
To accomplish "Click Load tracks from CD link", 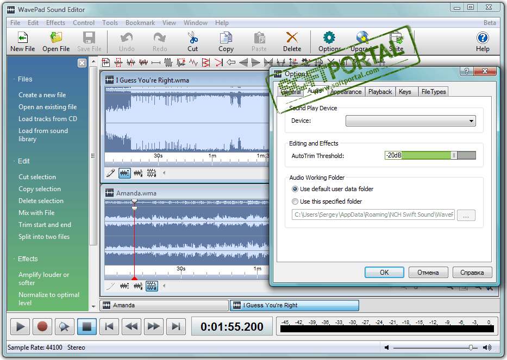I will [x=48, y=119].
